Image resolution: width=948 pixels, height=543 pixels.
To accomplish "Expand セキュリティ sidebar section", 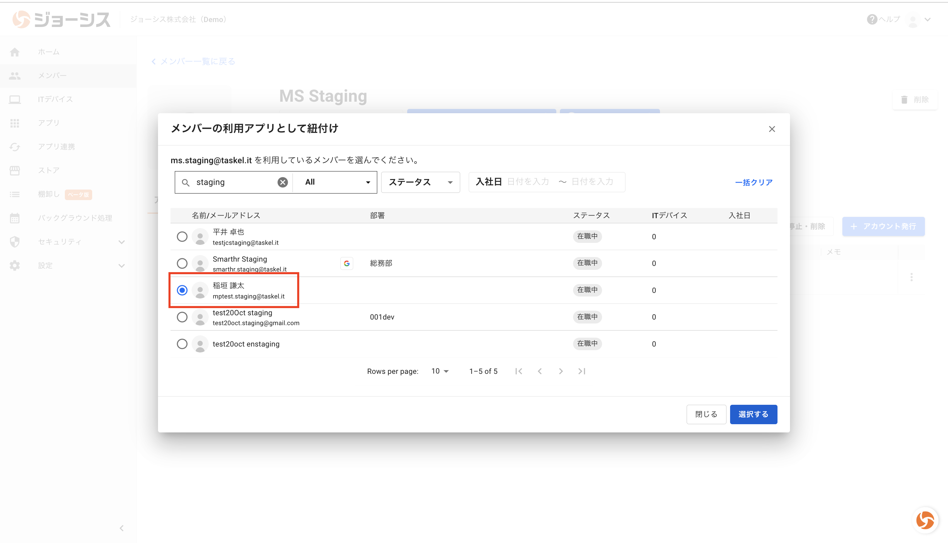I will tap(121, 242).
